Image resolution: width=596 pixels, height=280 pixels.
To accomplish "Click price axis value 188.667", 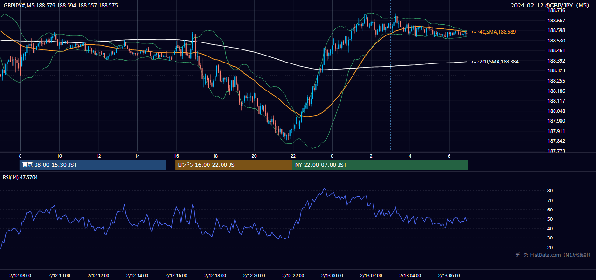I will 556,21.
